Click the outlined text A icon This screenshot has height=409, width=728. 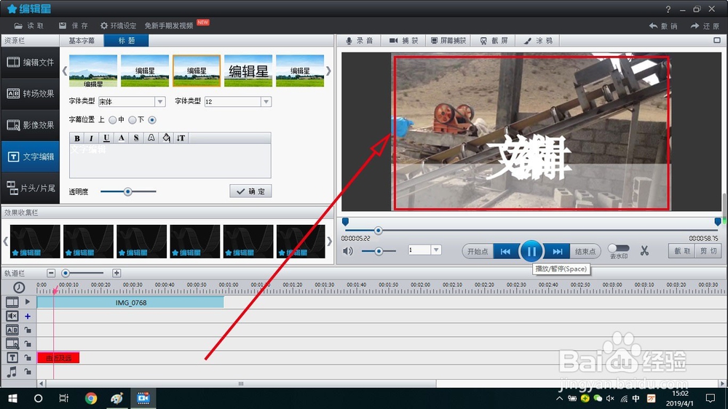point(151,138)
